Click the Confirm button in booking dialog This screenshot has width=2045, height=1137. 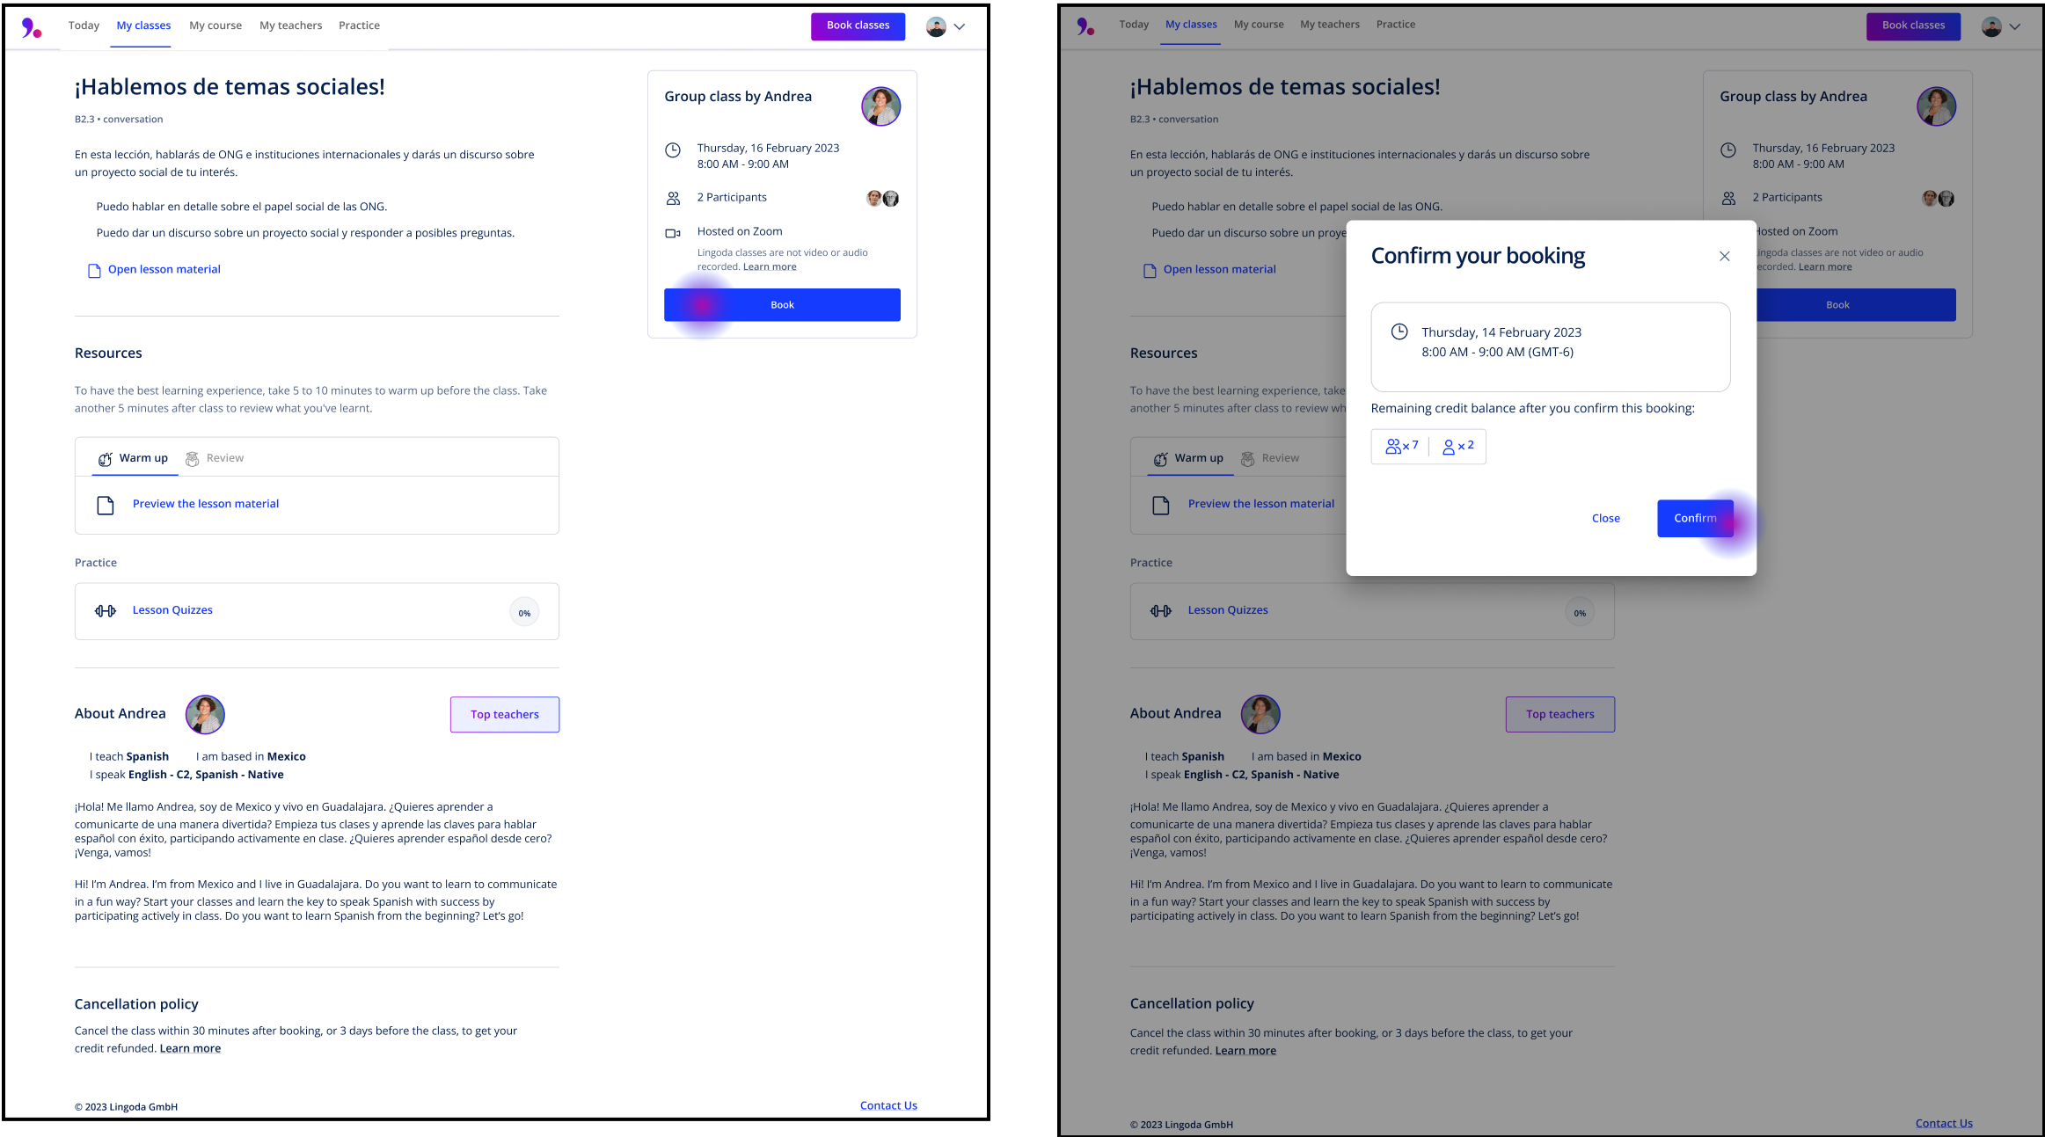1695,518
